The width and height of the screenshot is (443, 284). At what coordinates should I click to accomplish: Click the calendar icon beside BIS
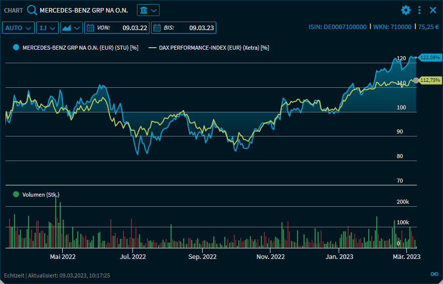(x=157, y=28)
